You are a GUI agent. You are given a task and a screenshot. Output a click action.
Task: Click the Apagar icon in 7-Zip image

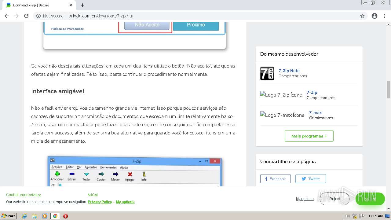(130, 176)
